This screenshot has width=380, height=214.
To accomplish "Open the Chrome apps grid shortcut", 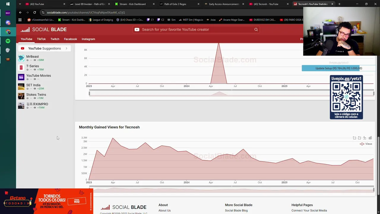I will 20,20.
